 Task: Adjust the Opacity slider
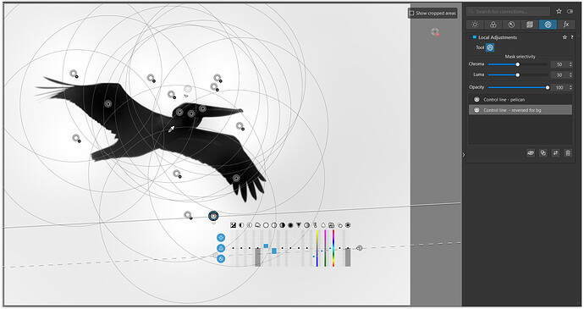point(518,87)
